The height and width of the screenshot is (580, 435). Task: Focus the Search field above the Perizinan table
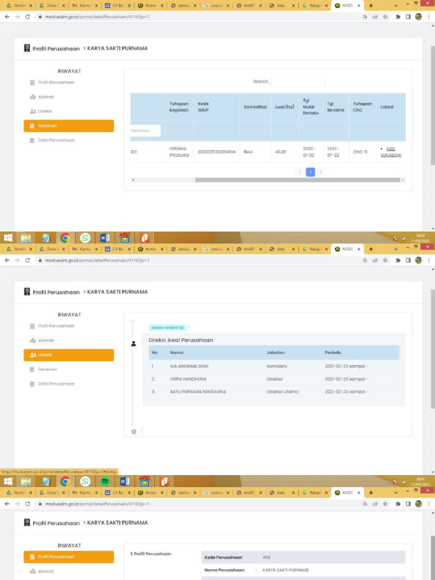pyautogui.click(x=298, y=82)
